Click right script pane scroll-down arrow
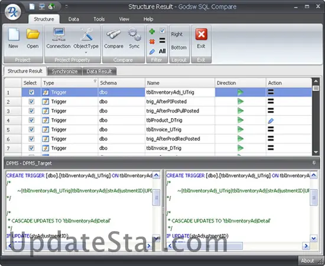325x266 pixels. pyautogui.click(x=314, y=238)
